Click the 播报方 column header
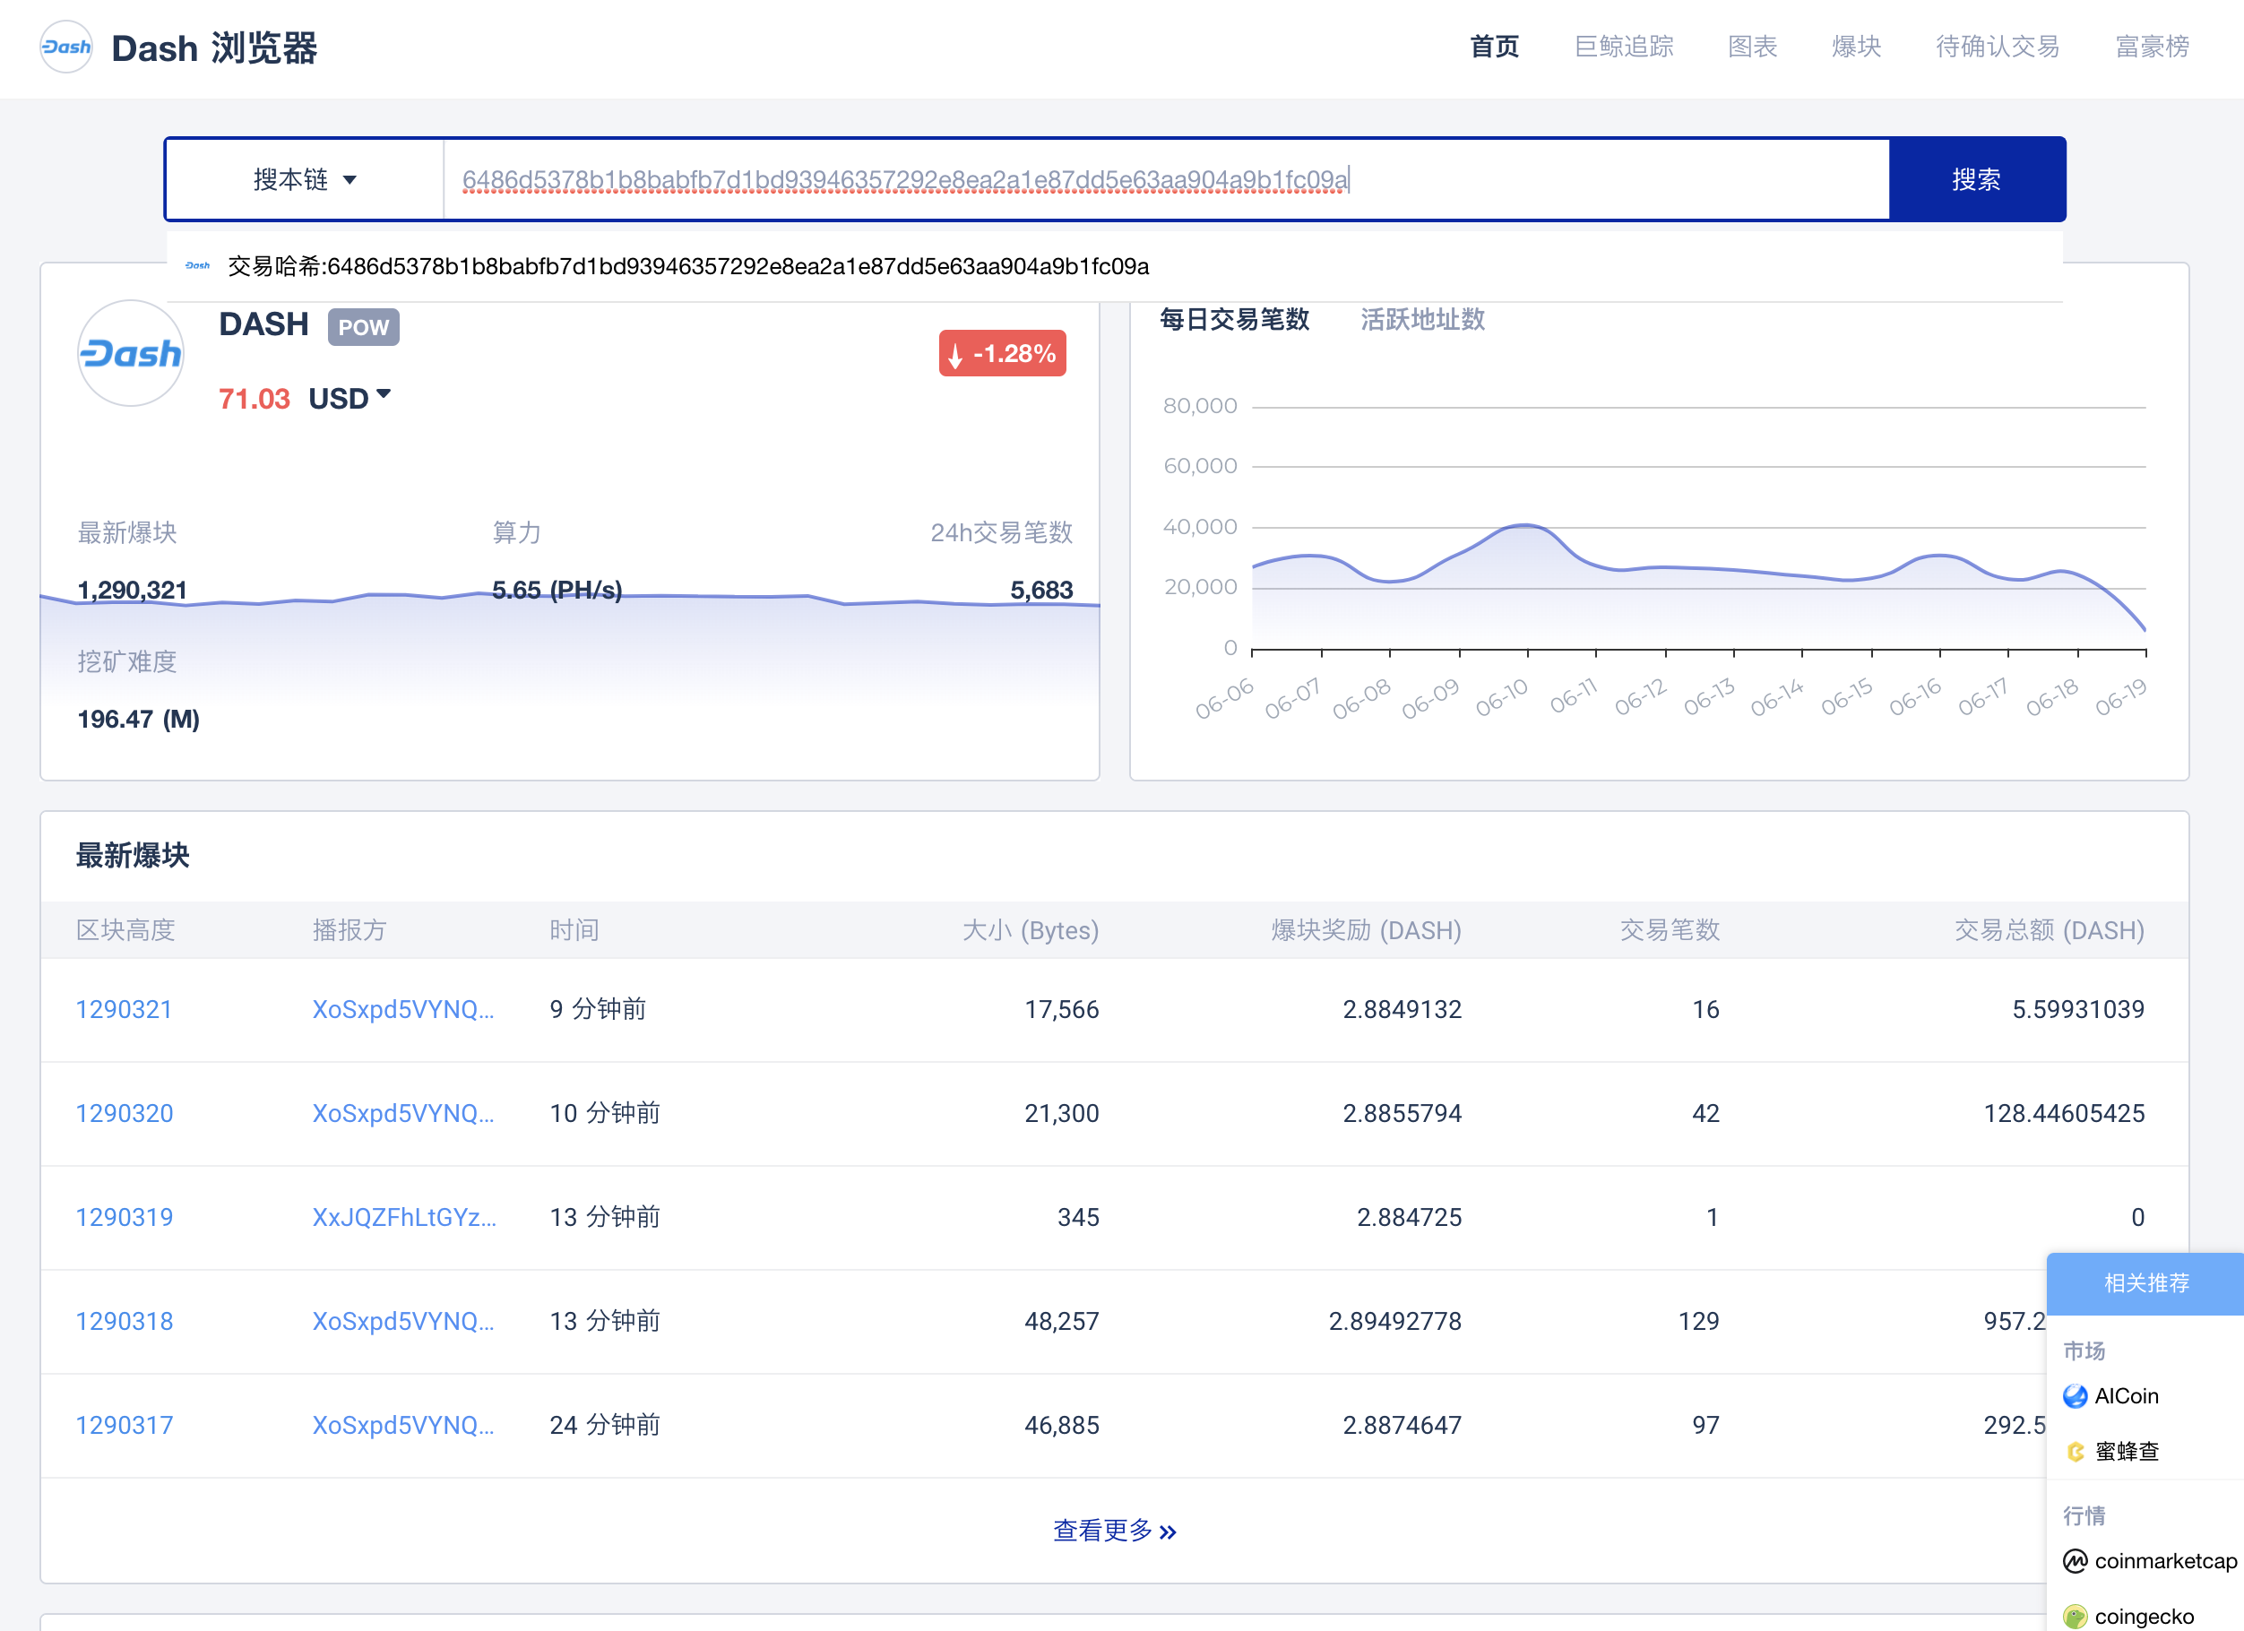 350,929
